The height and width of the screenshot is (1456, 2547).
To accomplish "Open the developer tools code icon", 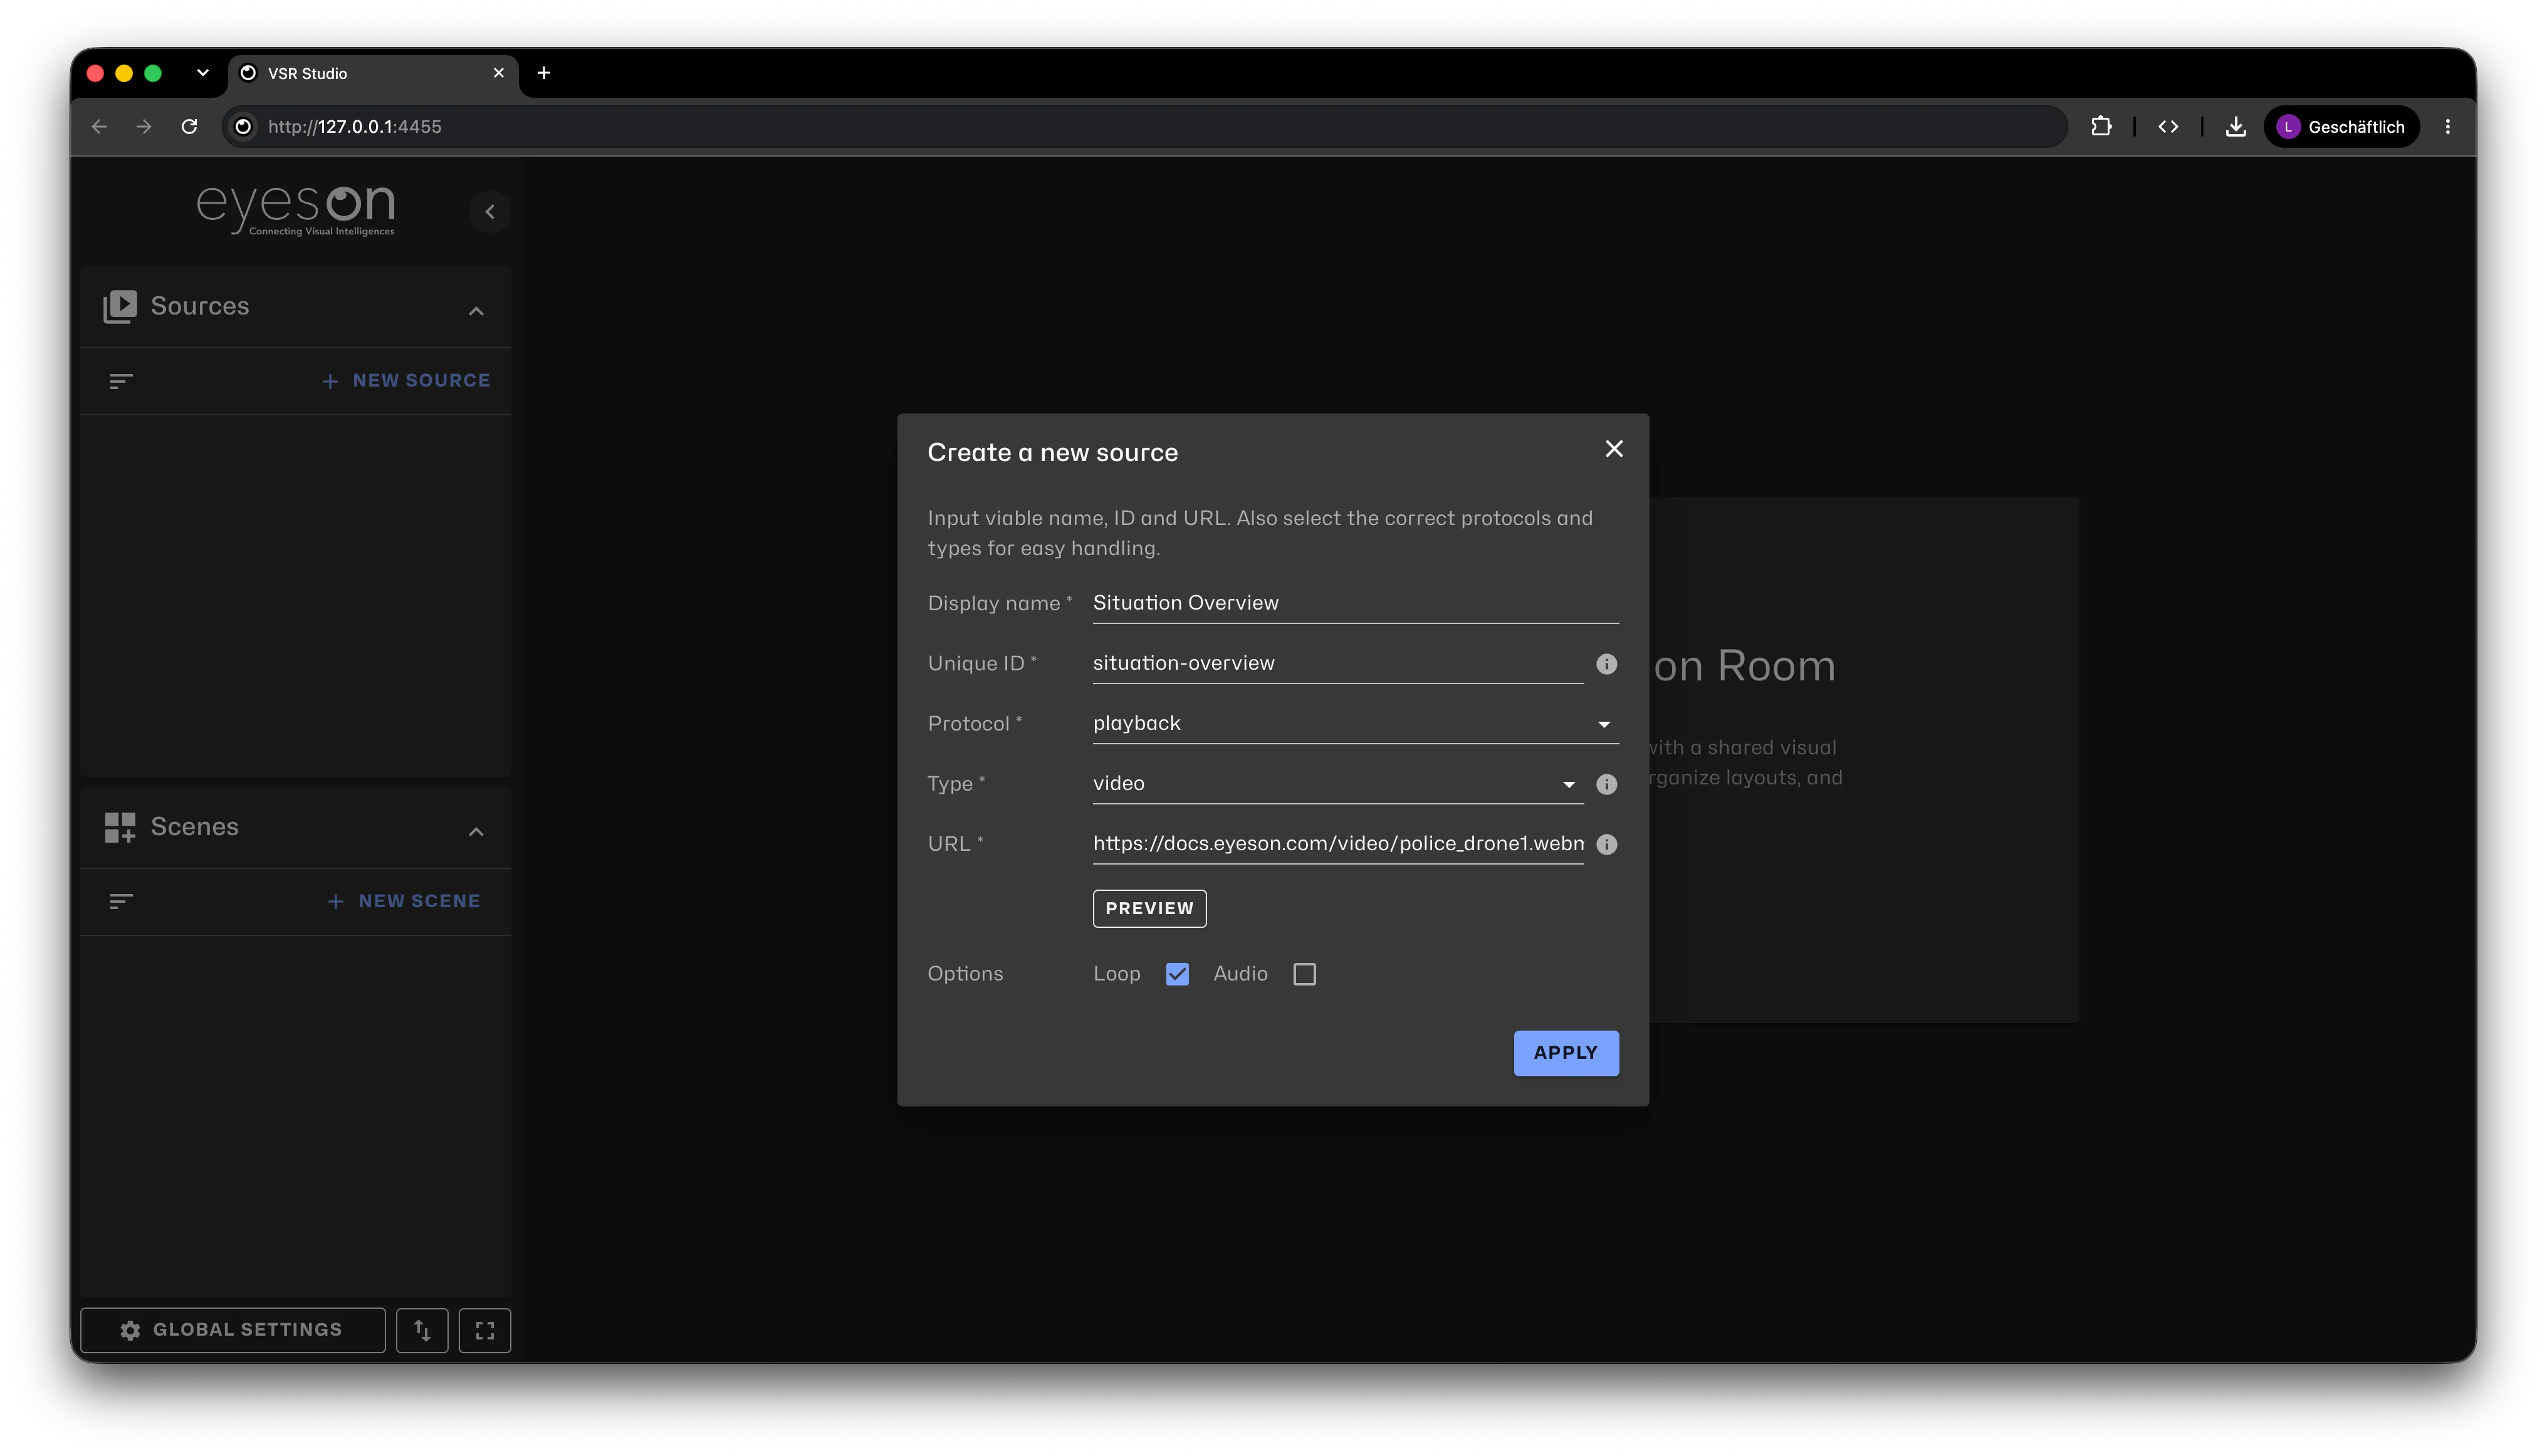I will point(2168,127).
